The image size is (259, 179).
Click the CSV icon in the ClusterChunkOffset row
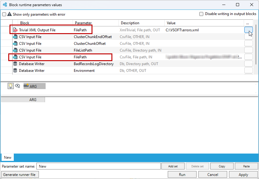(15, 44)
